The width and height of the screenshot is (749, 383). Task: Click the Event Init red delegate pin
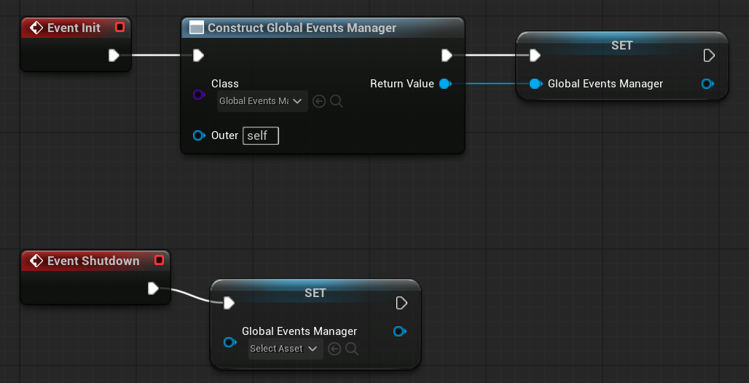tap(120, 28)
